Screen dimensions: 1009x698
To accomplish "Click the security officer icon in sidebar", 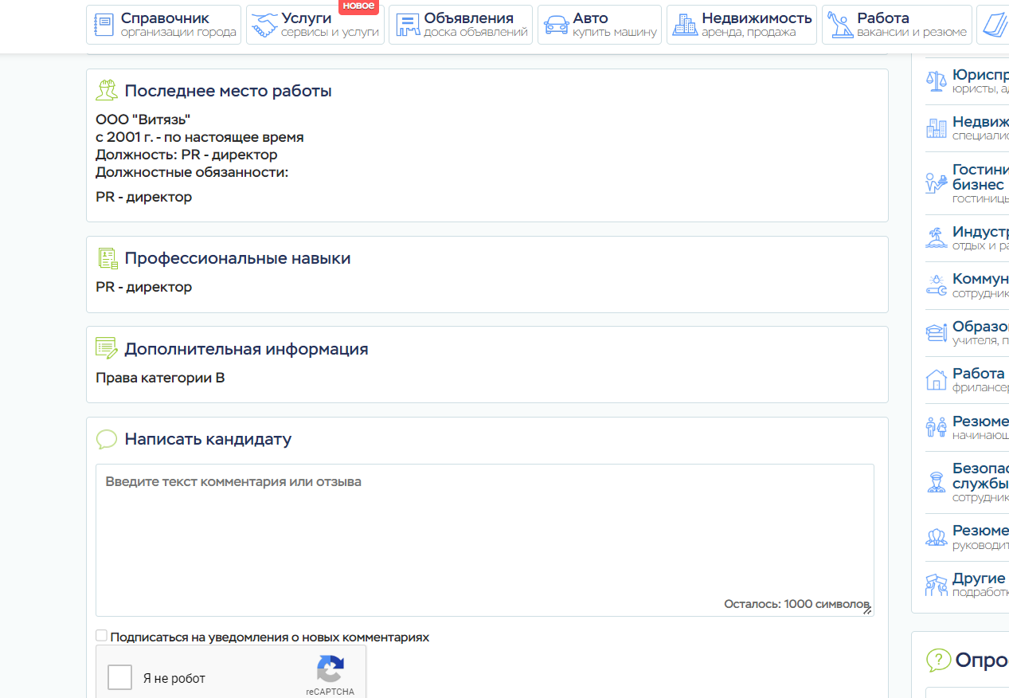I will (936, 482).
